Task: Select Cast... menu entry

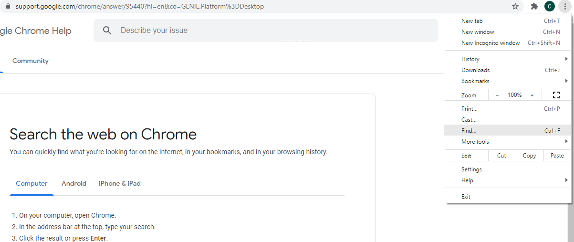Action: (508, 120)
